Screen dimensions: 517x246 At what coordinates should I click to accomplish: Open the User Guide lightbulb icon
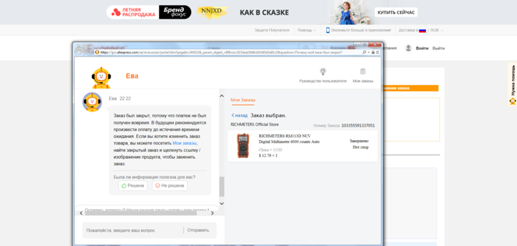click(322, 72)
